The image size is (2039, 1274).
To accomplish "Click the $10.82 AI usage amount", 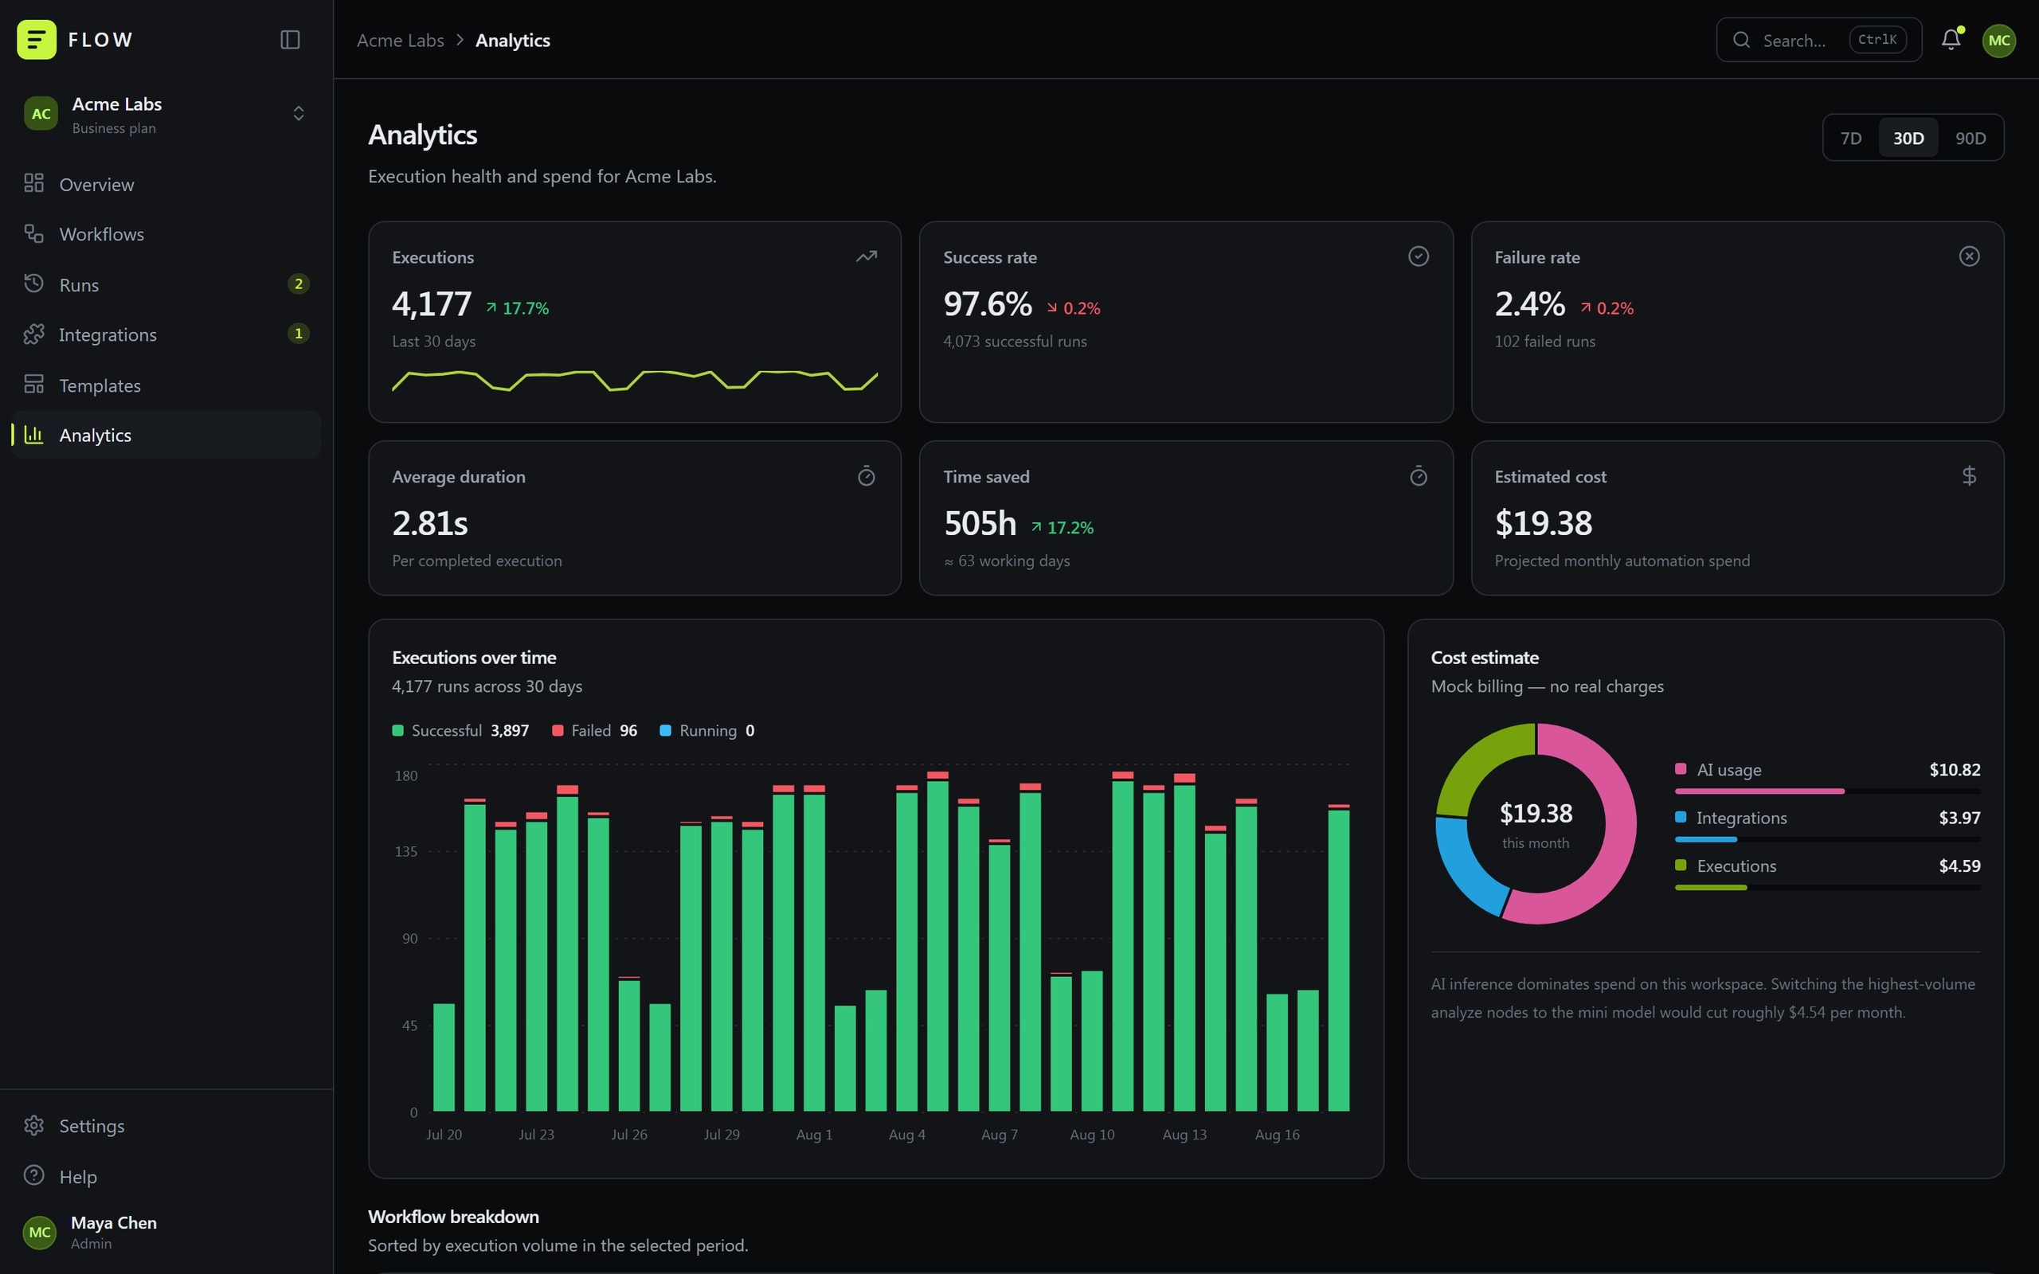I will (x=1955, y=769).
